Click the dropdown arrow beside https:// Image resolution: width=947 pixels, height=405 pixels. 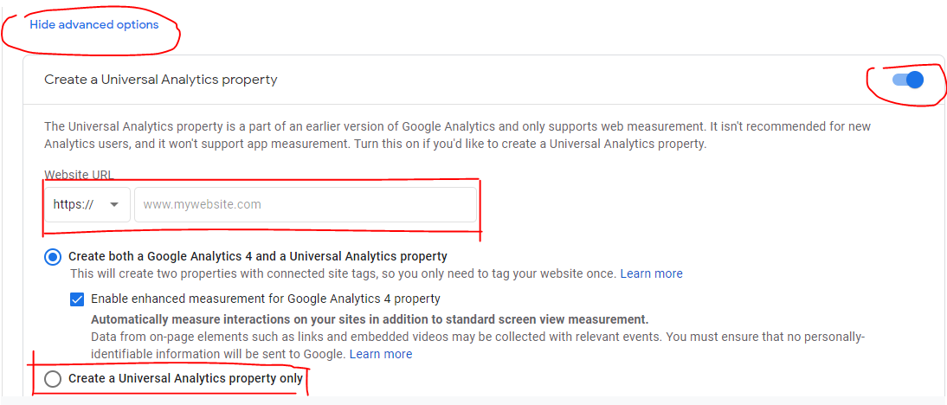(114, 204)
